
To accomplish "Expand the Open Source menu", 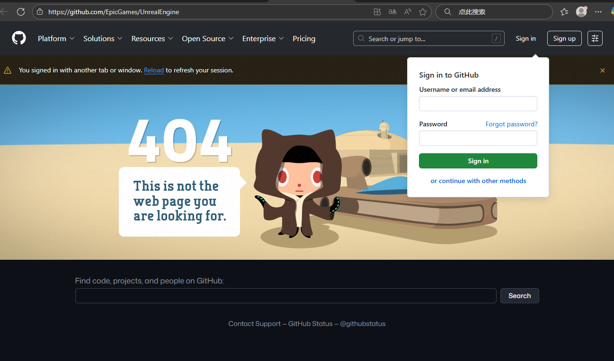I will point(208,39).
